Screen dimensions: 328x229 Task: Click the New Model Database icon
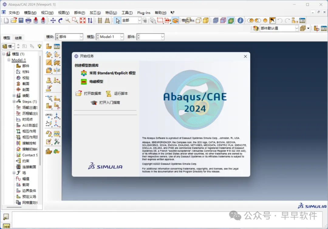pos(6,21)
